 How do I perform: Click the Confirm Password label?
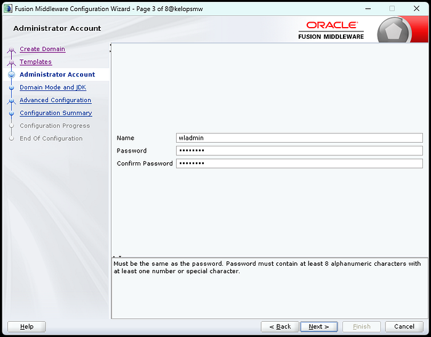(x=145, y=164)
